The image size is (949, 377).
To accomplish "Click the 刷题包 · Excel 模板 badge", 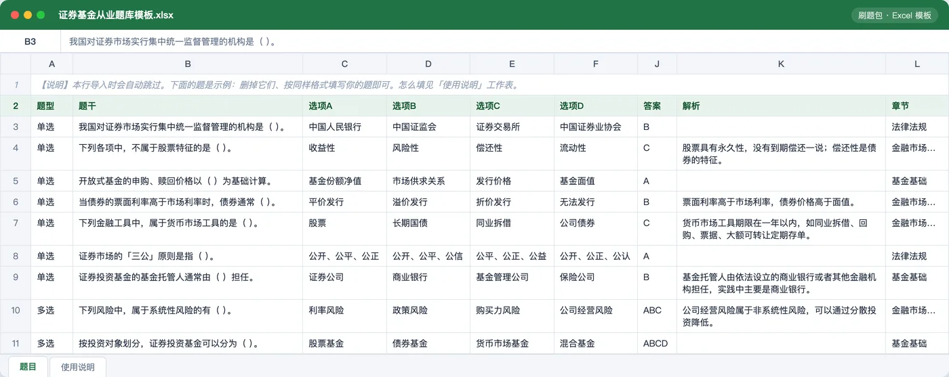I will click(895, 15).
